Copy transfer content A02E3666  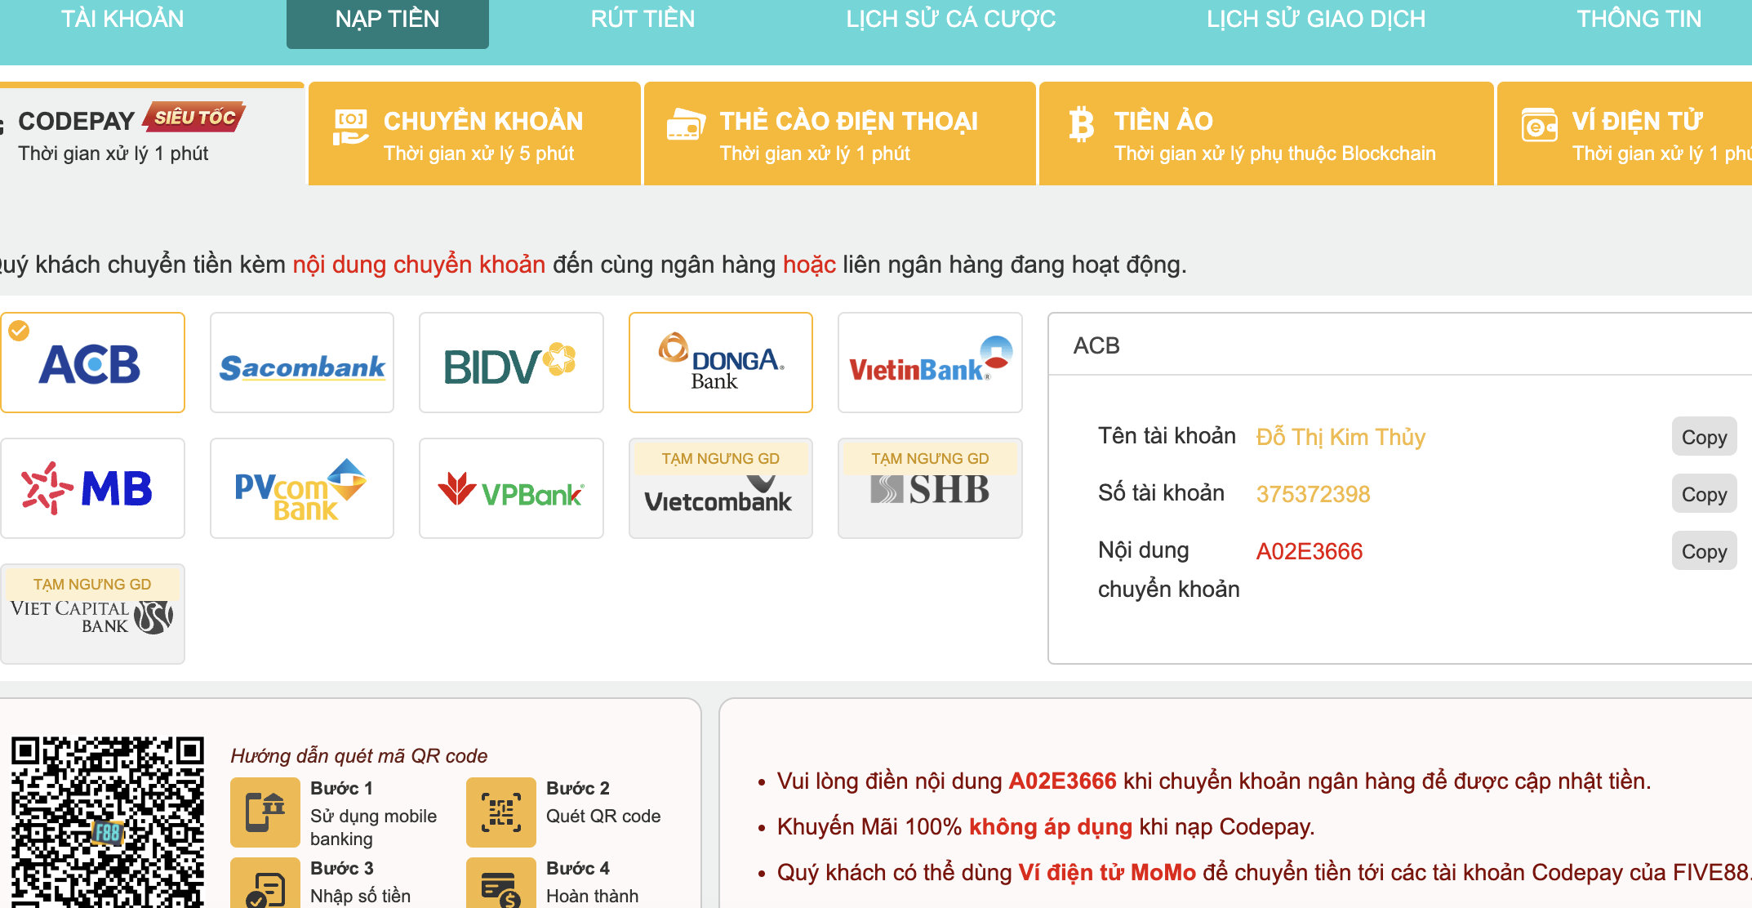tap(1703, 551)
